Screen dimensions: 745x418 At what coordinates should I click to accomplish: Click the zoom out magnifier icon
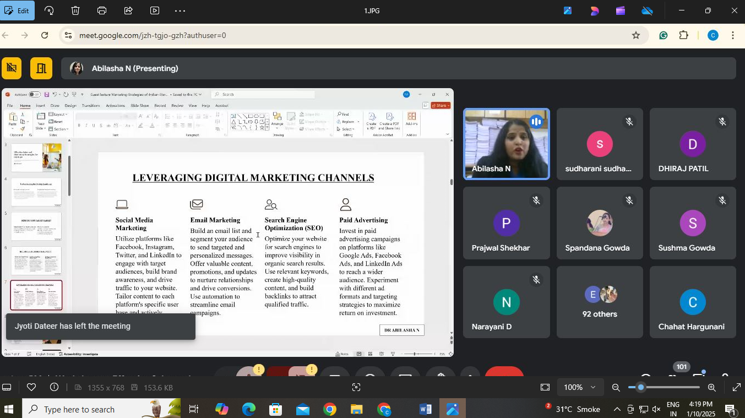616,387
